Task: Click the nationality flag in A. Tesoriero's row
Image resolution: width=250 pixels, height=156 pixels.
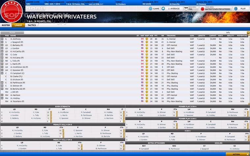Action: 142,101
